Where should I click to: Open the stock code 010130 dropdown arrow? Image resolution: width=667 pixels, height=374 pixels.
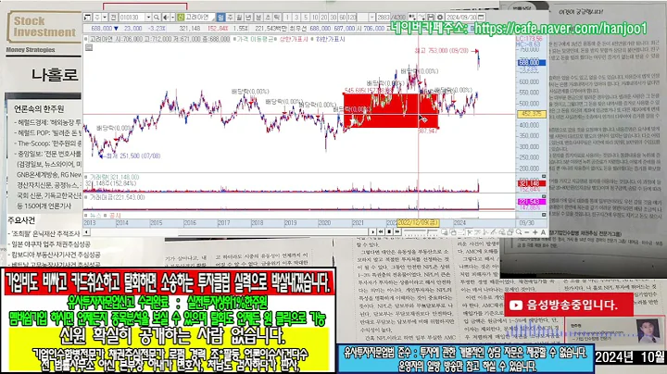pyautogui.click(x=149, y=17)
